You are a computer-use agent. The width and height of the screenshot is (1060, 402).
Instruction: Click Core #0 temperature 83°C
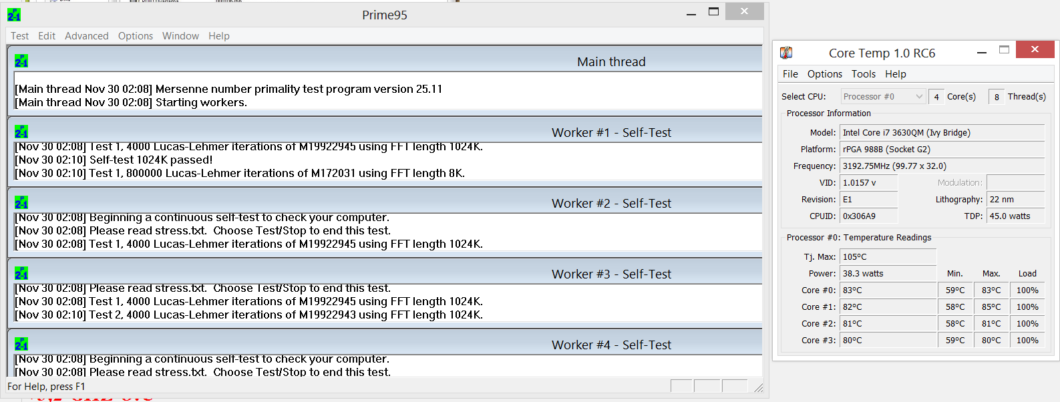[x=888, y=290]
